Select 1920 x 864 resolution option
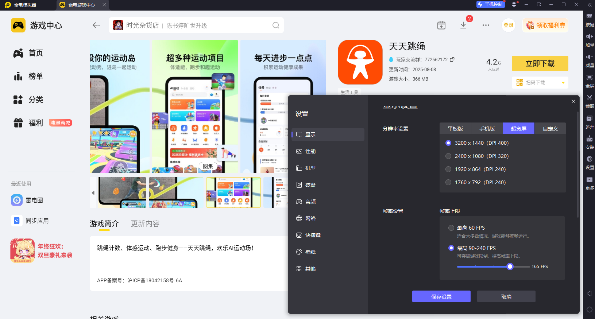 (448, 169)
